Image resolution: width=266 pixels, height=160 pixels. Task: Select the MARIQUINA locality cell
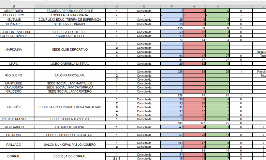pyautogui.click(x=14, y=50)
